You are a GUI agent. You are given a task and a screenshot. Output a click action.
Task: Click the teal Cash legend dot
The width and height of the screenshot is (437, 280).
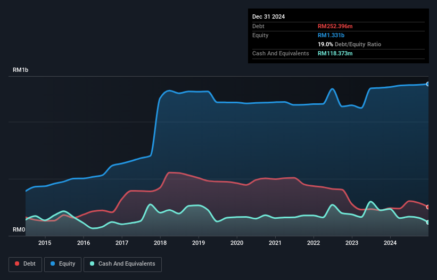(x=92, y=263)
